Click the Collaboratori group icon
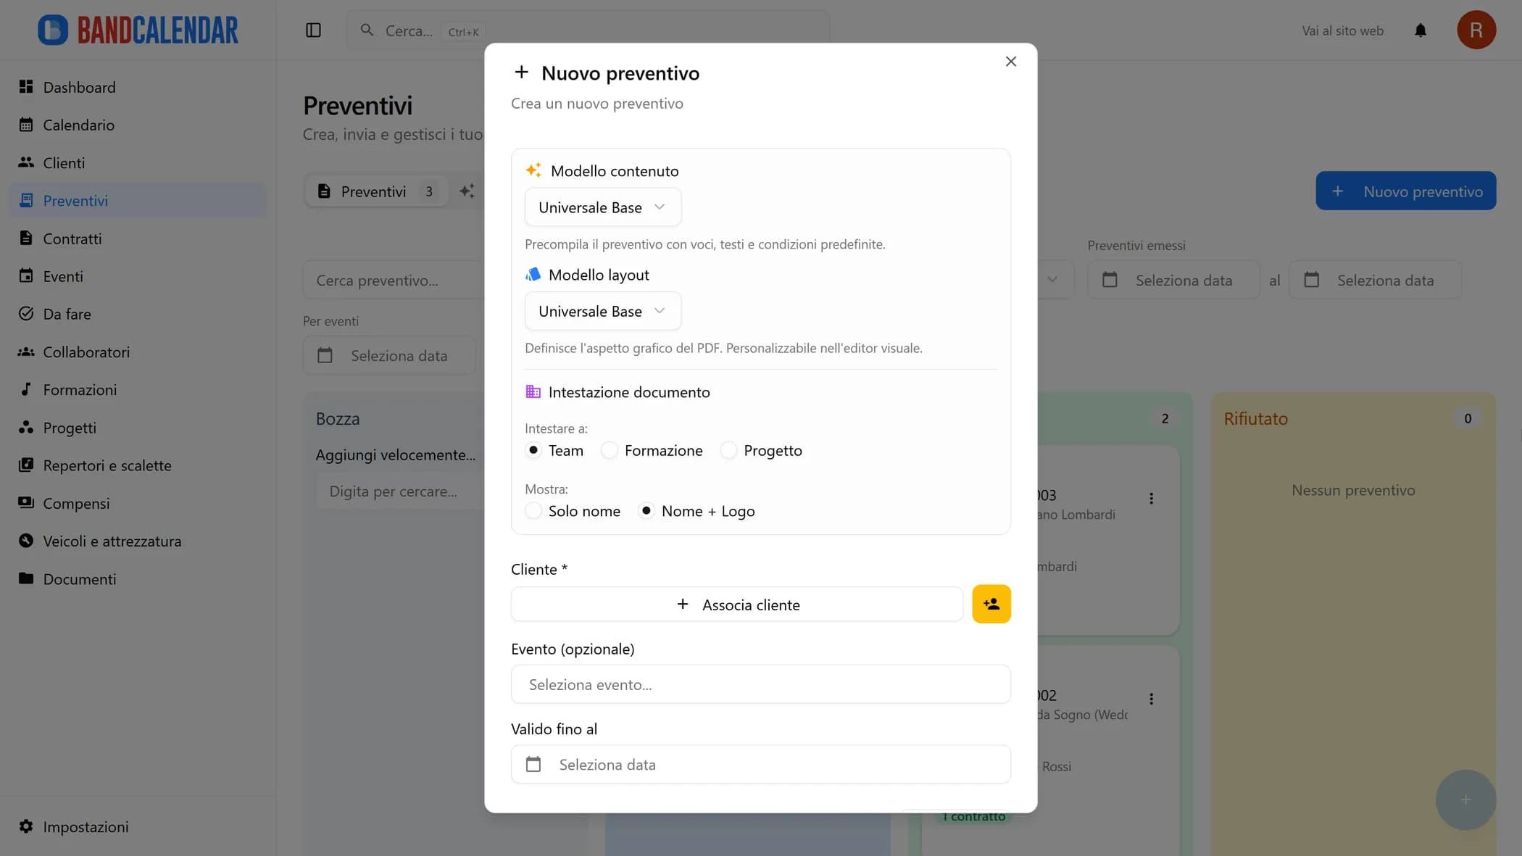The width and height of the screenshot is (1522, 856). tap(26, 352)
